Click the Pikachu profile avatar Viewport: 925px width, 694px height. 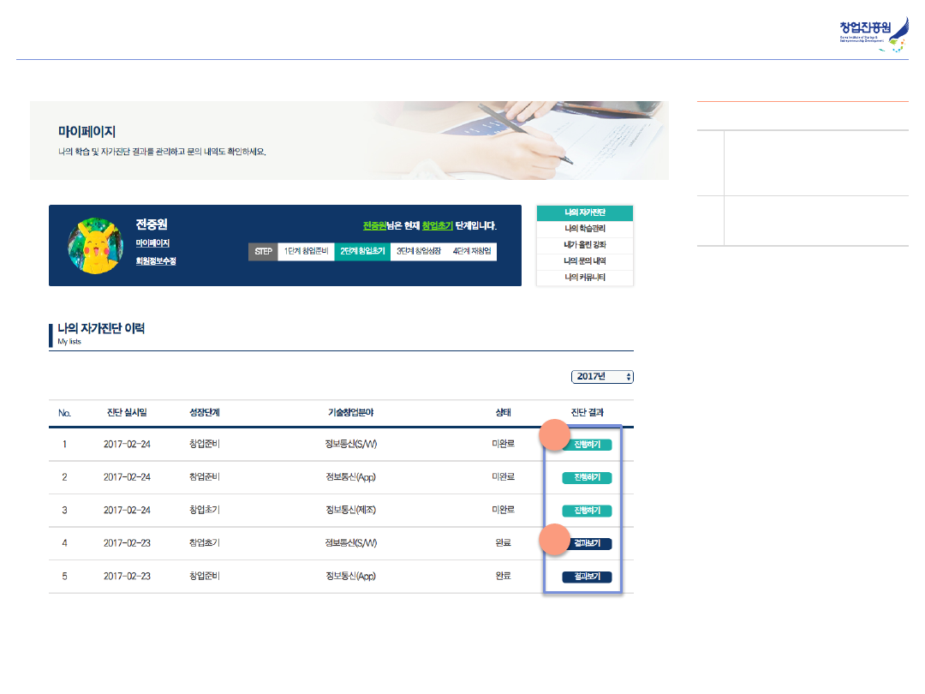point(96,246)
